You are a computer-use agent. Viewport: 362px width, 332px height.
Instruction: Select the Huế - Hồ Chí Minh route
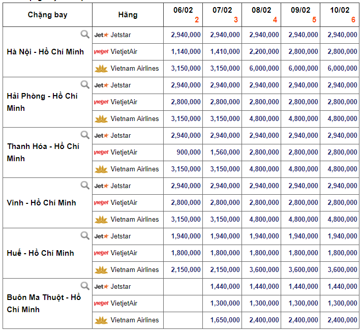[40, 253]
